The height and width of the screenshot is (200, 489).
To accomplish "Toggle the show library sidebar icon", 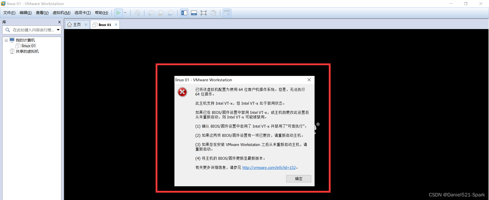I will (x=184, y=13).
